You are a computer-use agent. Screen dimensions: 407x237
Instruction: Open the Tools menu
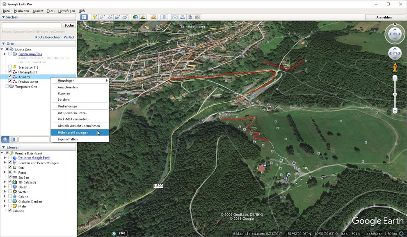pos(50,11)
